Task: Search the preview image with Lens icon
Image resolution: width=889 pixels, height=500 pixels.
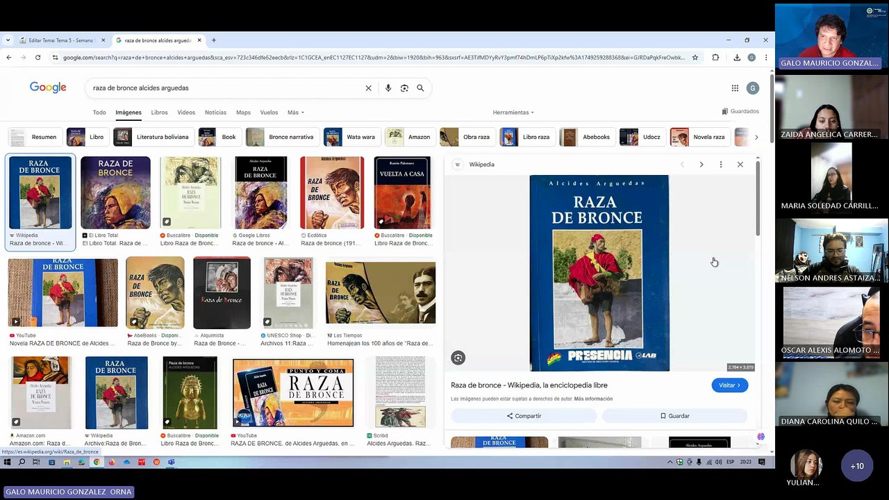Action: pyautogui.click(x=458, y=358)
